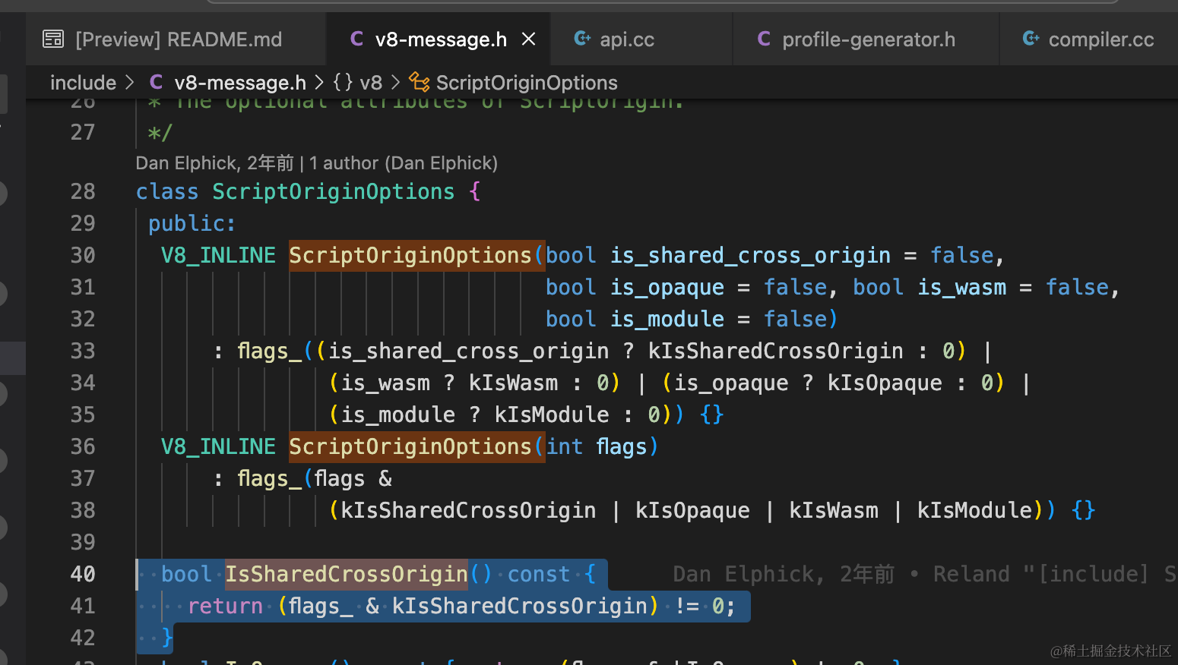The width and height of the screenshot is (1178, 665).
Task: Click kIsWasm on line 34
Action: point(513,383)
